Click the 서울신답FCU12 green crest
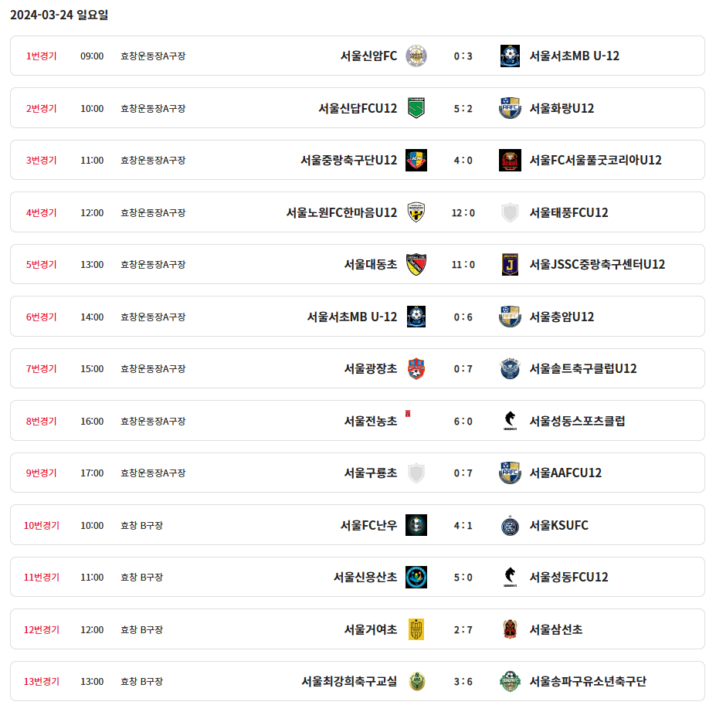The image size is (716, 705). coord(416,108)
